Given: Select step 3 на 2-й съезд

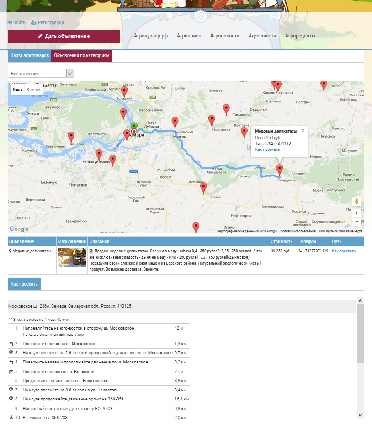Looking at the screenshot, I should pyautogui.click(x=99, y=353).
